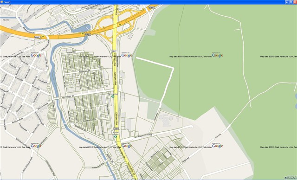Maximize the Form1 window
Screen dimensions: 297x180
[x=291, y=2]
